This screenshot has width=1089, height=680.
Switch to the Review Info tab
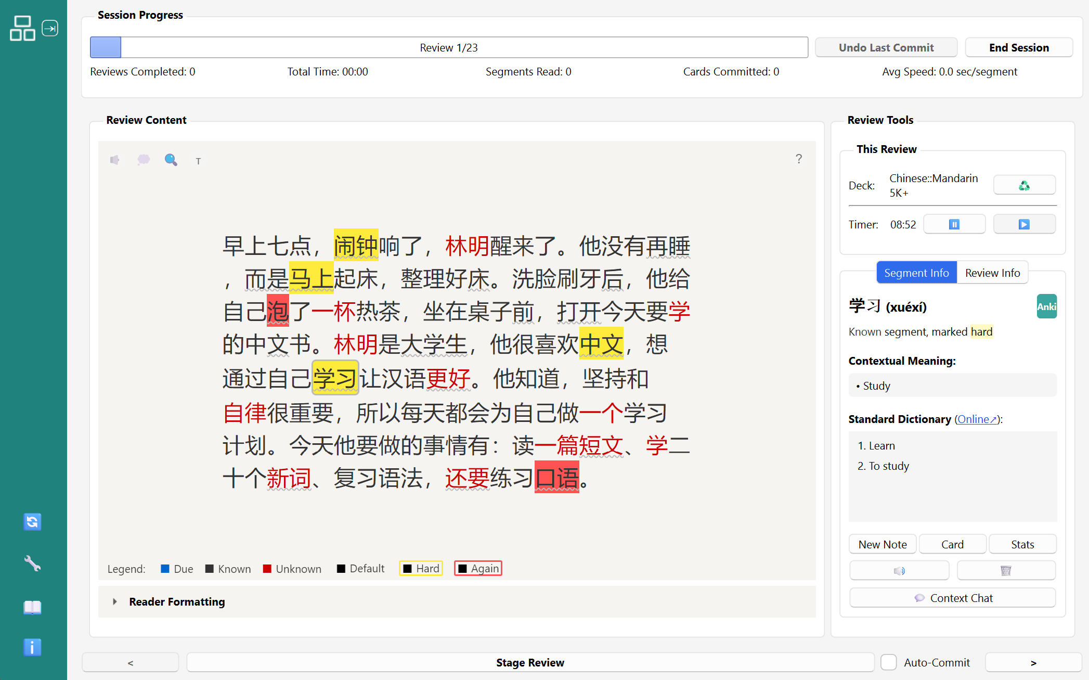click(992, 273)
